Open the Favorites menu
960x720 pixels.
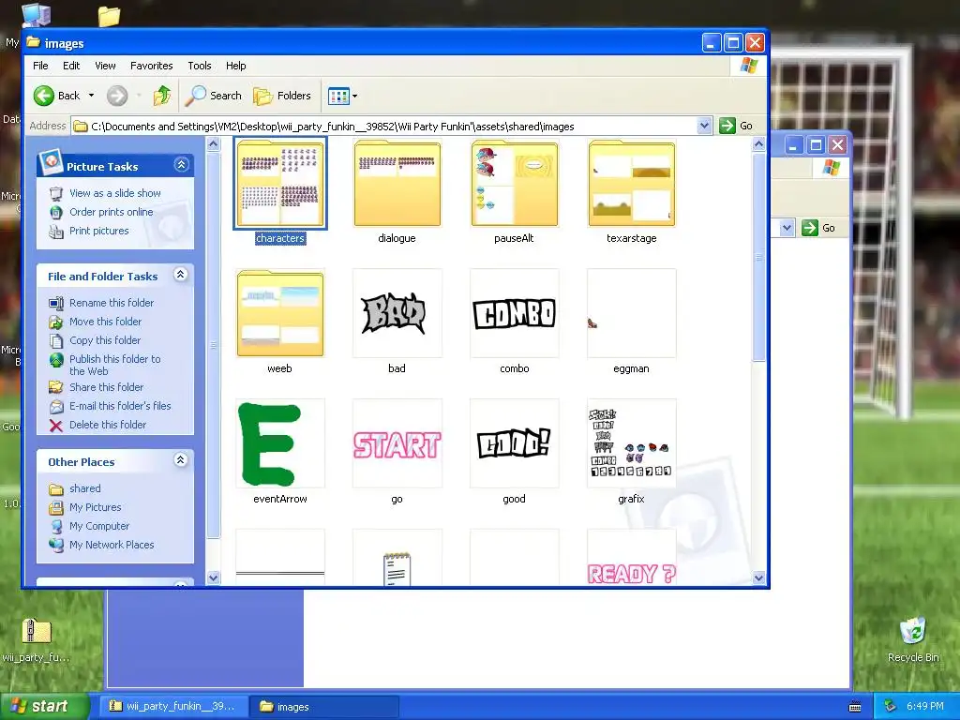point(151,66)
